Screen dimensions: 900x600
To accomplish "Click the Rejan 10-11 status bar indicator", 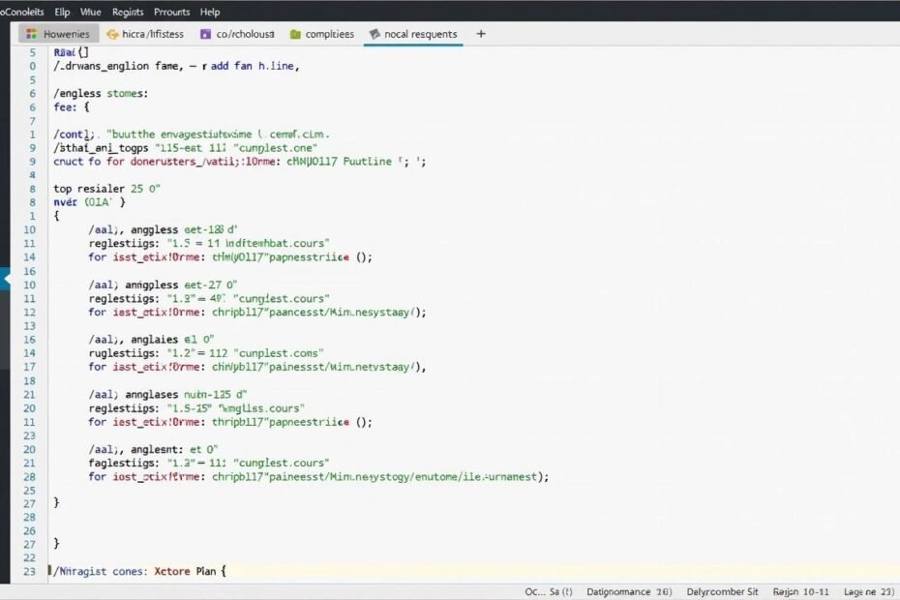I will tap(802, 590).
